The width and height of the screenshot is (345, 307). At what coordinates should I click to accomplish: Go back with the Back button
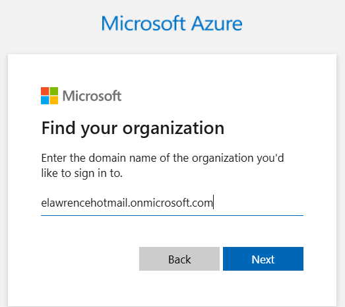pos(179,259)
